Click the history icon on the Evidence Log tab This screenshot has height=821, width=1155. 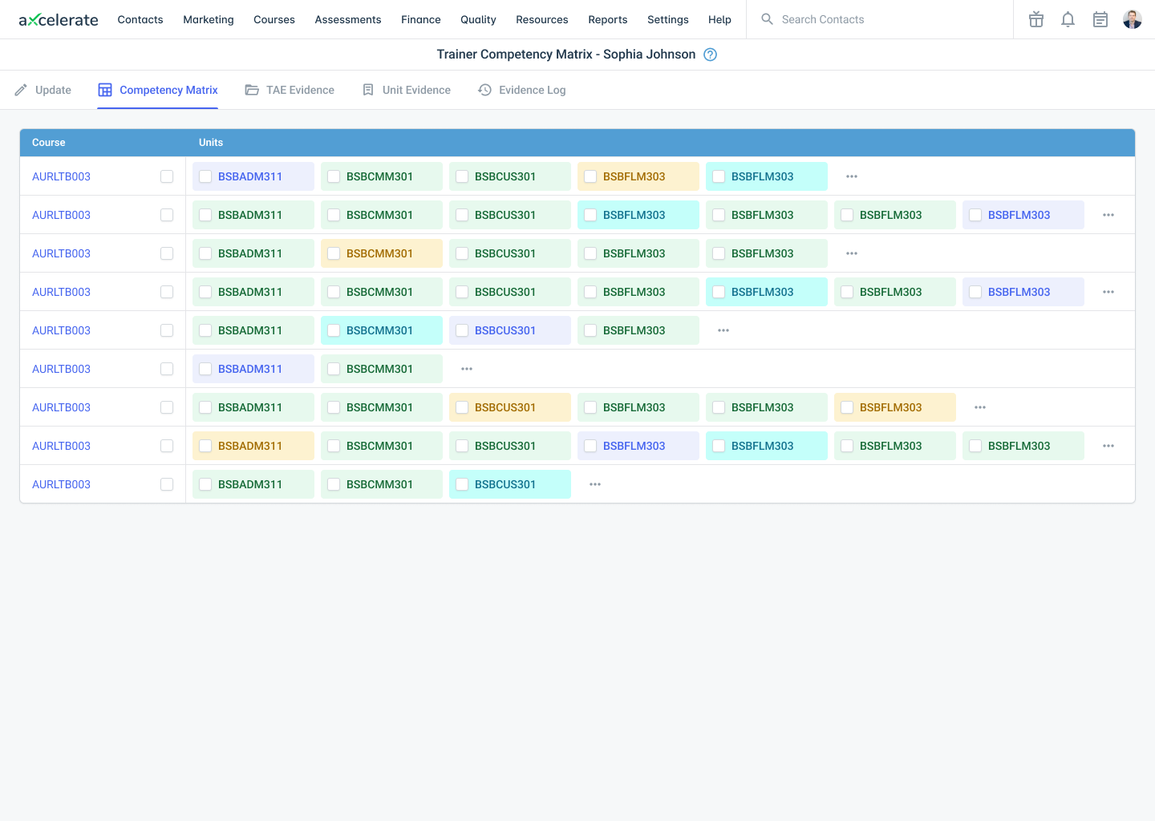484,90
